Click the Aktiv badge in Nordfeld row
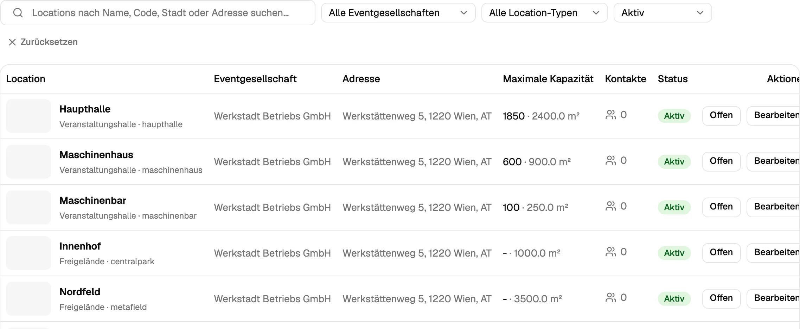This screenshot has height=329, width=800. pos(674,299)
